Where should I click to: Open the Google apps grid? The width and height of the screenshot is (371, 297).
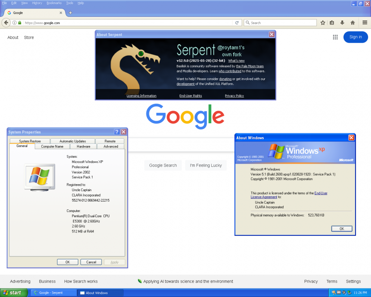[335, 37]
